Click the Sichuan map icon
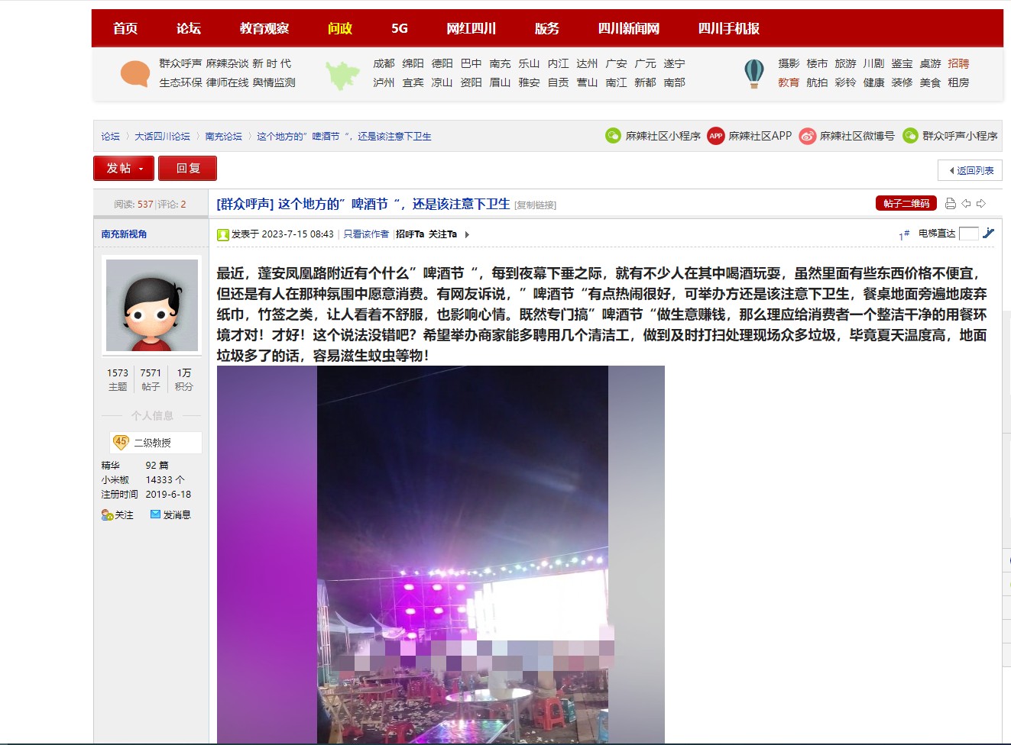Viewport: 1011px width, 745px height. pos(342,74)
